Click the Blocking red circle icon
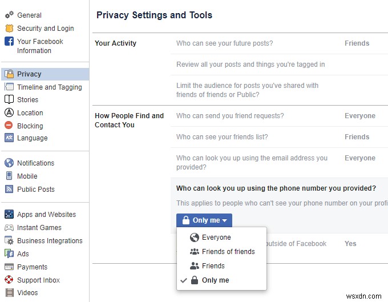The width and height of the screenshot is (388, 302). (x=9, y=125)
